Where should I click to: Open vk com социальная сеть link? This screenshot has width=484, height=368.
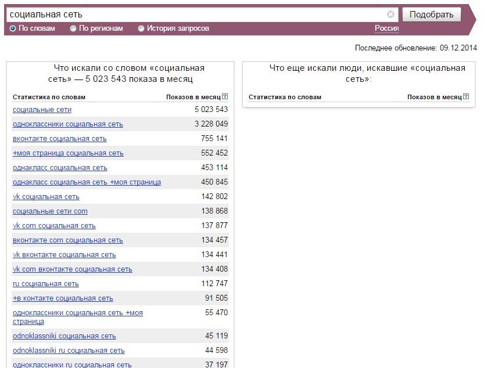(54, 225)
